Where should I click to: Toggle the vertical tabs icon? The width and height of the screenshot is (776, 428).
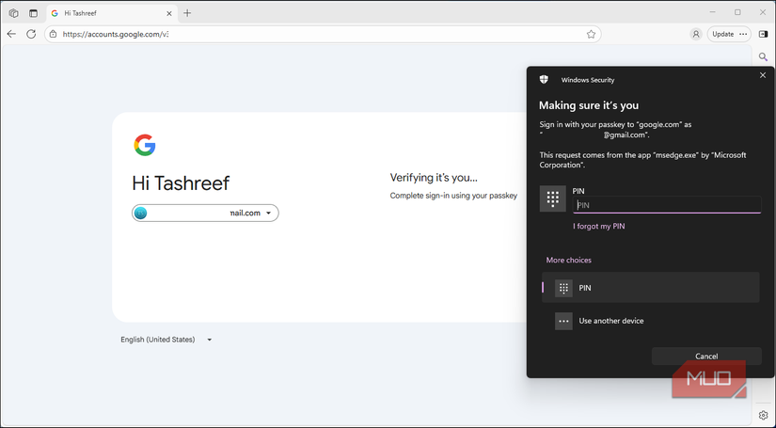click(33, 13)
